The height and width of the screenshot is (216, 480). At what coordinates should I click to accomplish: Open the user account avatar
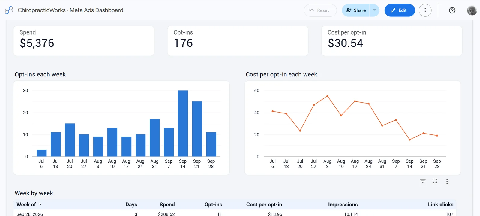pyautogui.click(x=472, y=10)
